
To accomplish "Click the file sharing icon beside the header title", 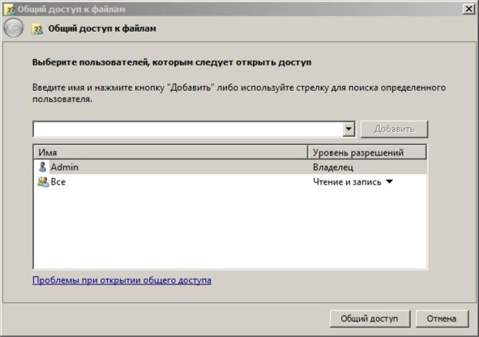I will [37, 29].
